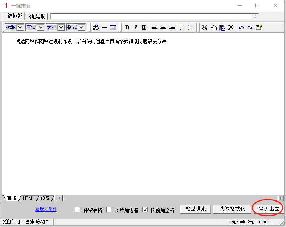286x227 pixels.
Task: Cut selection with scissors icon
Action: 204,27
